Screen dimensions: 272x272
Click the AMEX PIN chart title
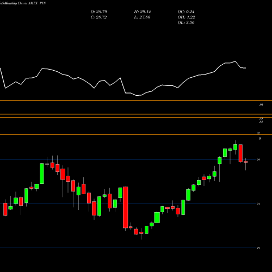pos(37,3)
